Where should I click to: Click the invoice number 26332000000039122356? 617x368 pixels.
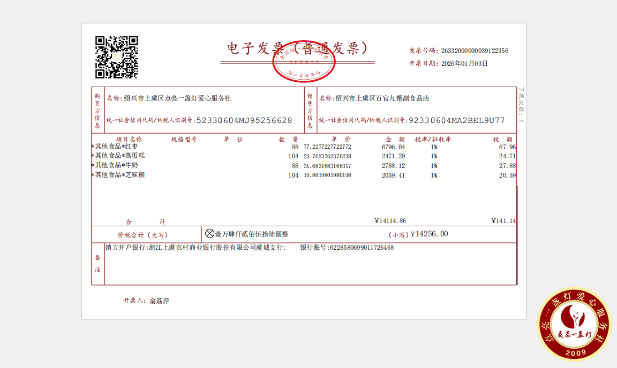(475, 51)
